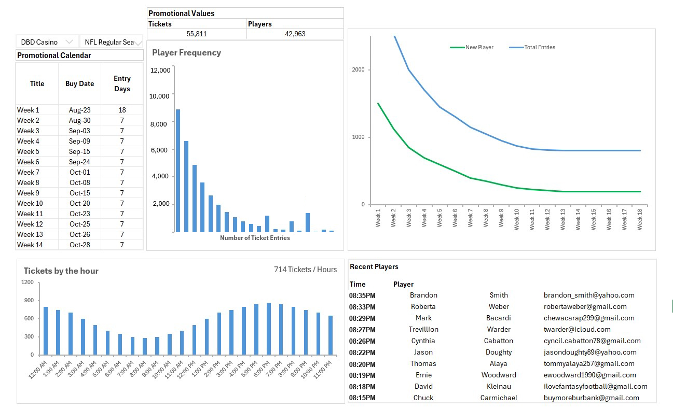Select the tallest Player Frequency bar
673x409 pixels.
178,170
